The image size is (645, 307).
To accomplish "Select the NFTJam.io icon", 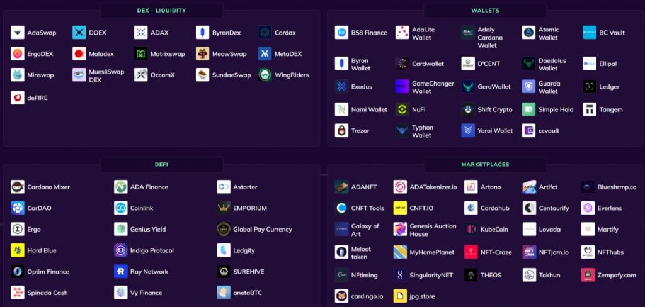I will (530, 252).
